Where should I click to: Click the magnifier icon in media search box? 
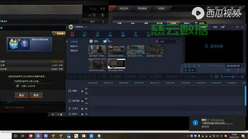pos(177,41)
